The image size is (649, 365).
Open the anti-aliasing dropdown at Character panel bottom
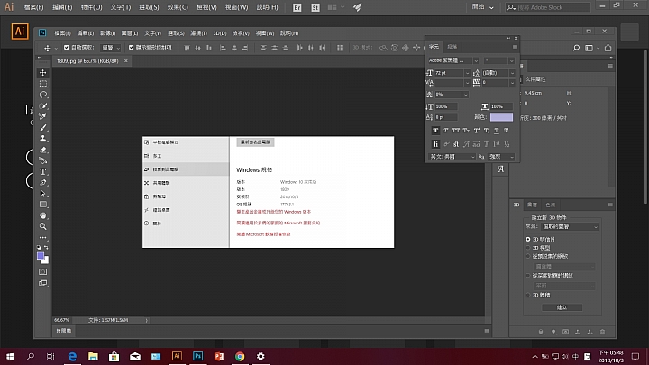pos(501,157)
